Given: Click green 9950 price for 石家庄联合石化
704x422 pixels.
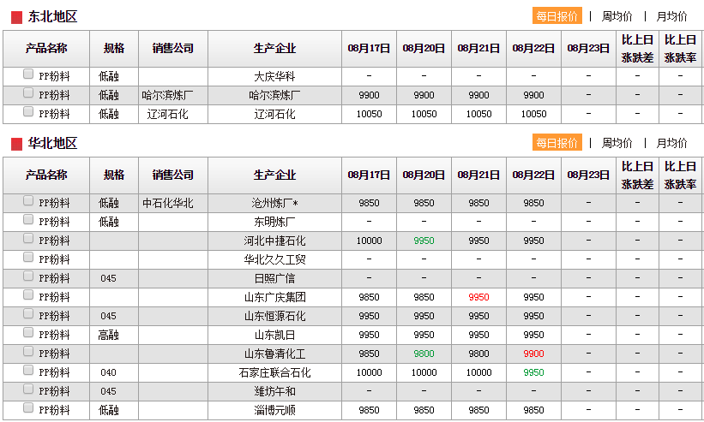Looking at the screenshot, I should point(533,372).
